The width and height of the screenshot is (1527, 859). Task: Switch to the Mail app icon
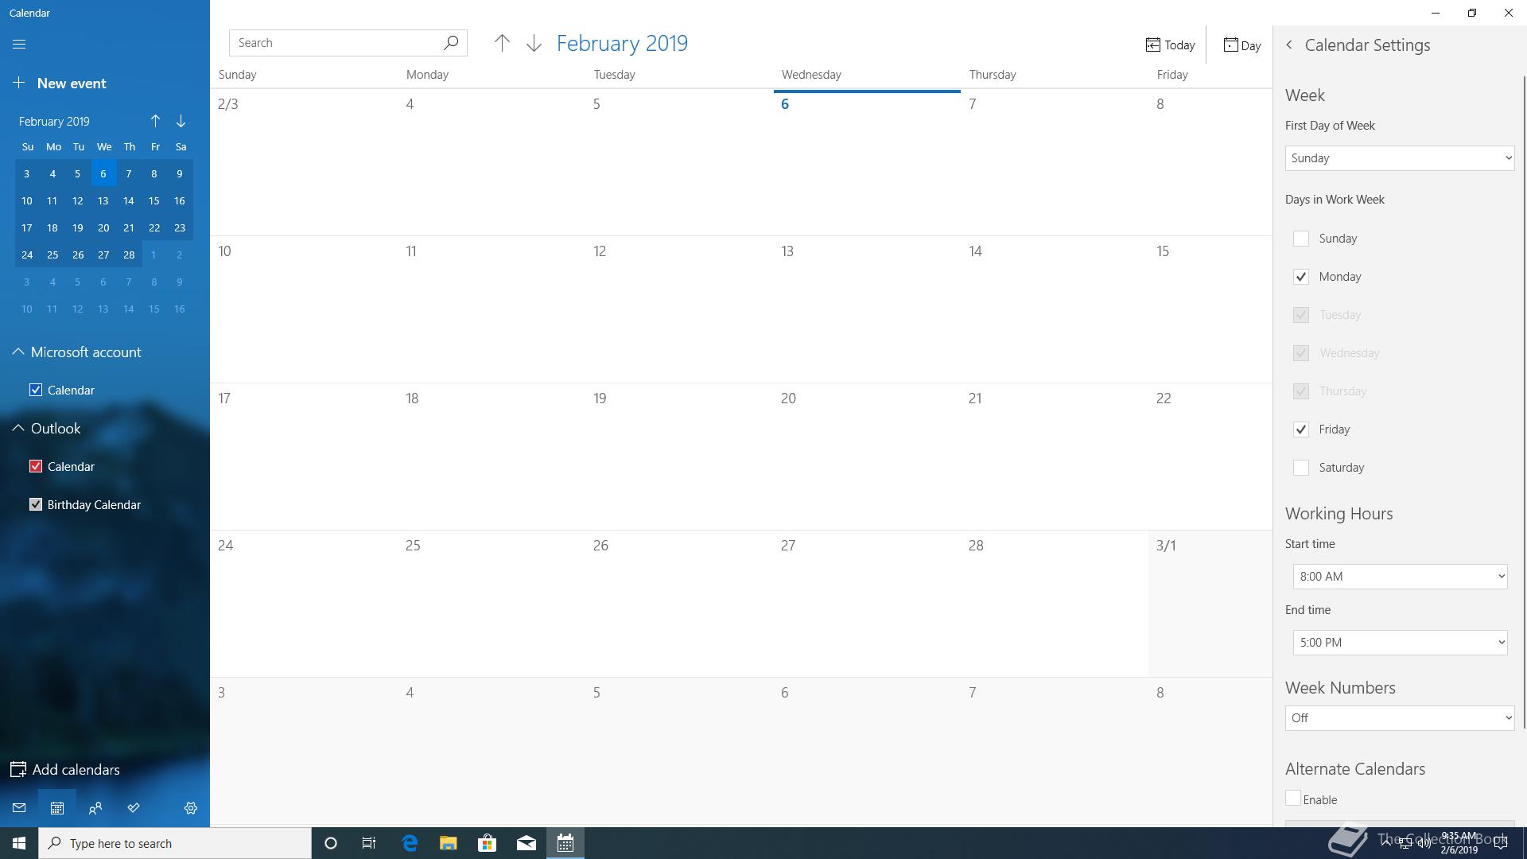point(19,808)
